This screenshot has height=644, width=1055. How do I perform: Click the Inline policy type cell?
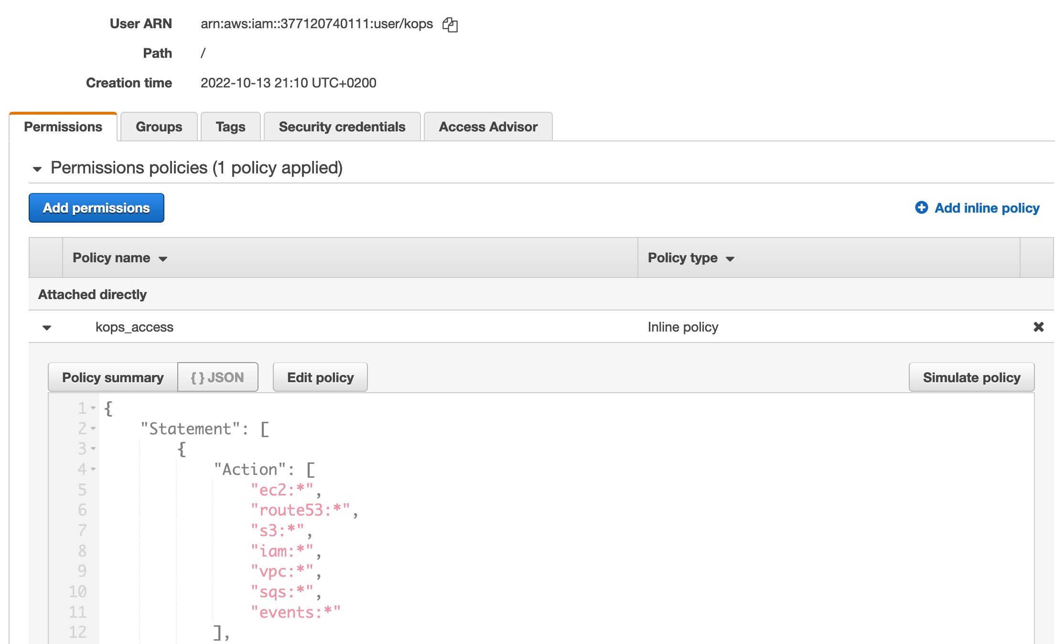click(683, 327)
